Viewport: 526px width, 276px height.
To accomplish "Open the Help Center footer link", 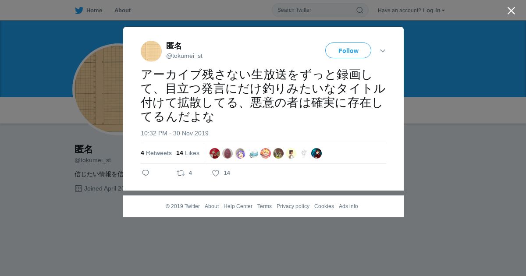I will click(x=238, y=206).
